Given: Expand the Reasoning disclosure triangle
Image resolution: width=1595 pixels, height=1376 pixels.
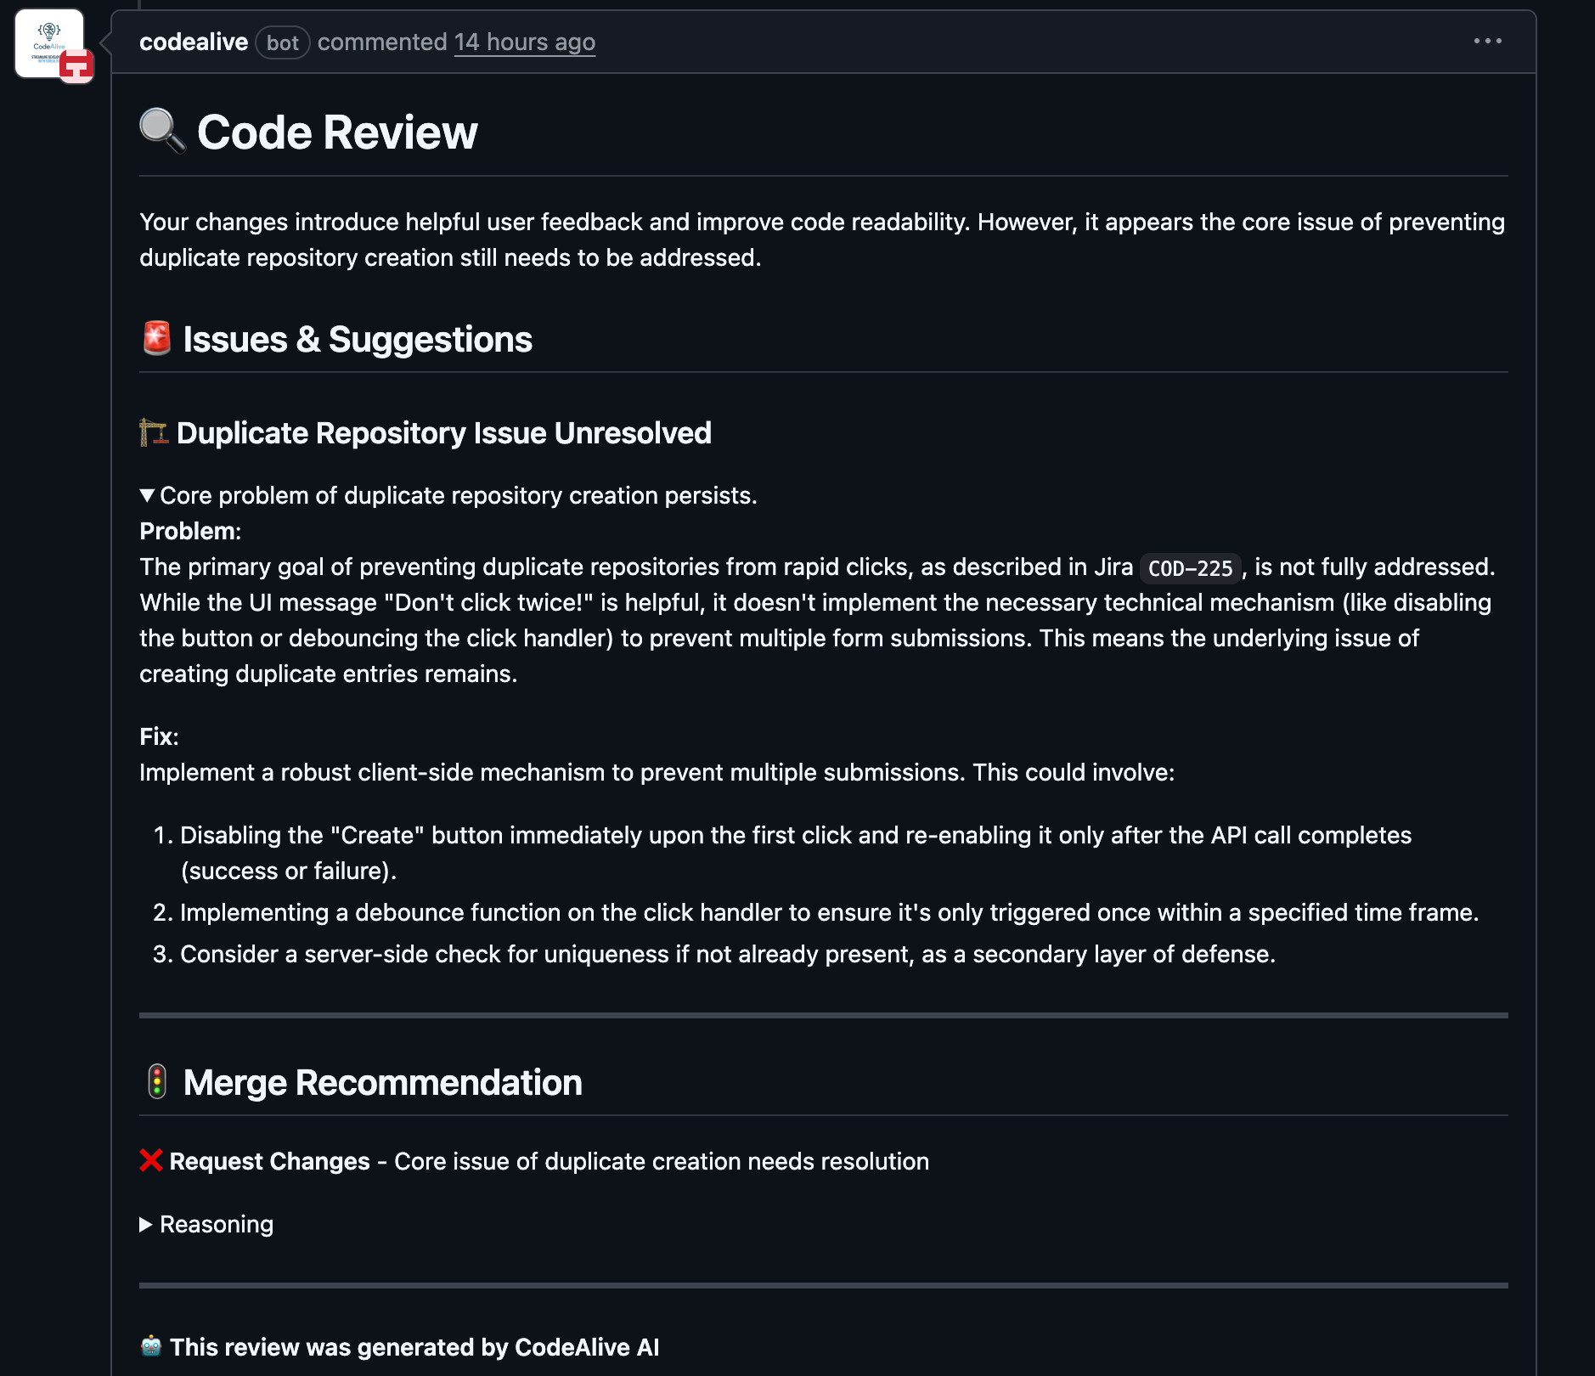Looking at the screenshot, I should click(x=147, y=1224).
